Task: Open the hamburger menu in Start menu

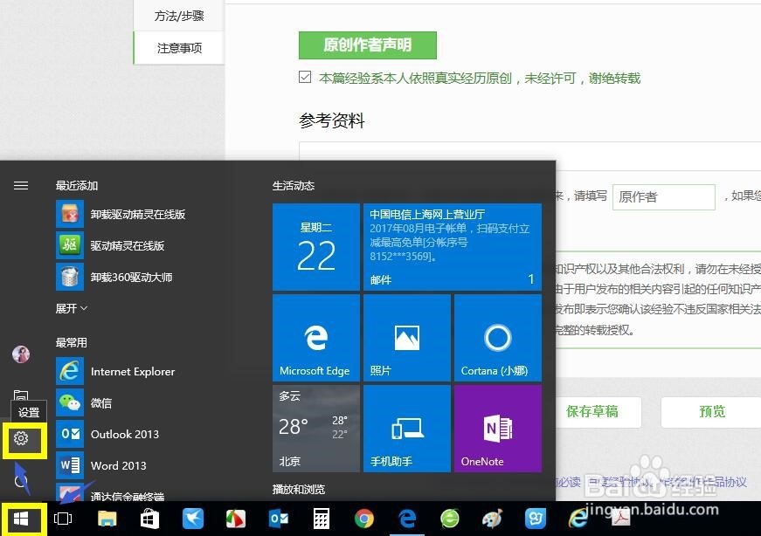Action: pyautogui.click(x=21, y=185)
